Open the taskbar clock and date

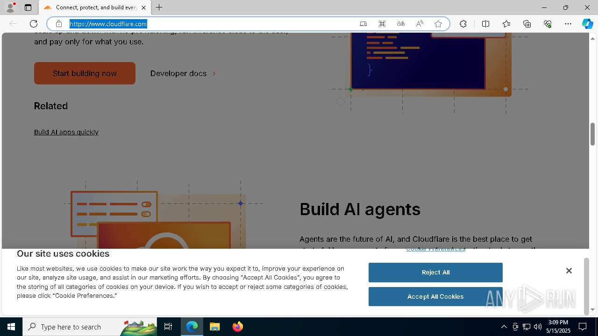tap(558, 327)
